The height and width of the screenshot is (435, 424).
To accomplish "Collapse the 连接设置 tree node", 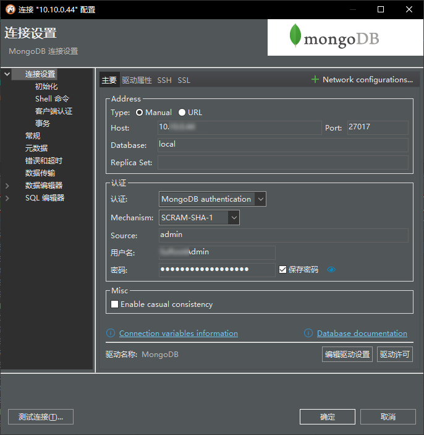I will (x=7, y=74).
